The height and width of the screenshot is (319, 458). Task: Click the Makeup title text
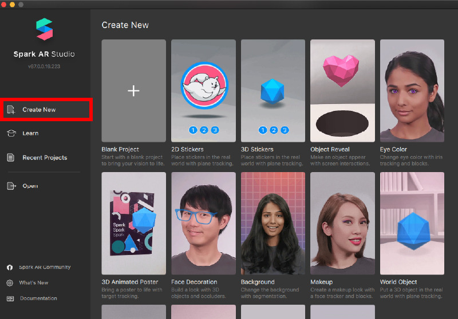tap(321, 282)
